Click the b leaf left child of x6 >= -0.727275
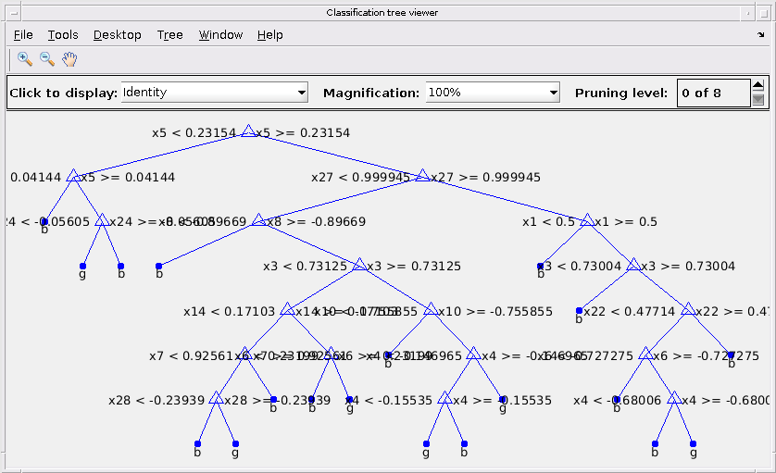 click(617, 400)
